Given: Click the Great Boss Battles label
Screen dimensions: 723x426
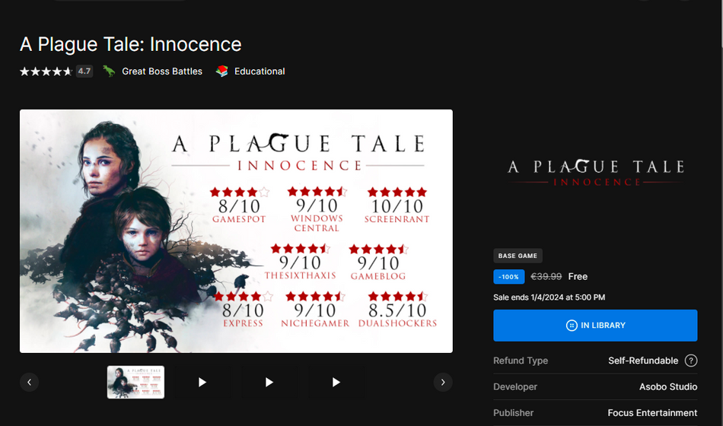Looking at the screenshot, I should tap(162, 72).
